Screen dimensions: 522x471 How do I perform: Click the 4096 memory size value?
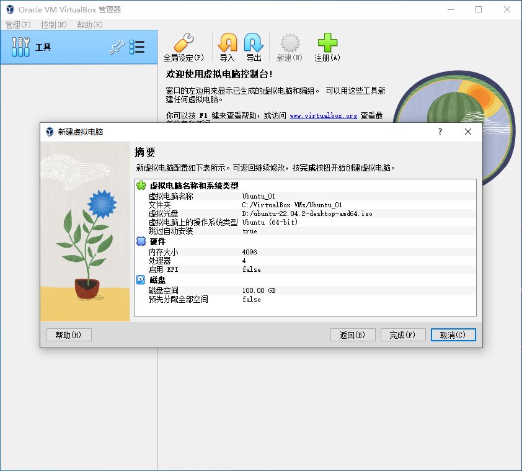[250, 252]
